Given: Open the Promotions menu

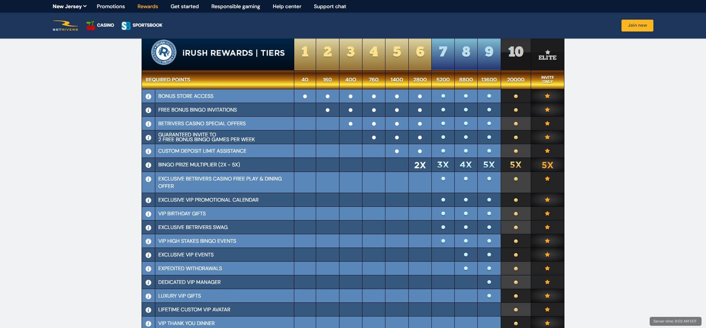Looking at the screenshot, I should point(111,6).
